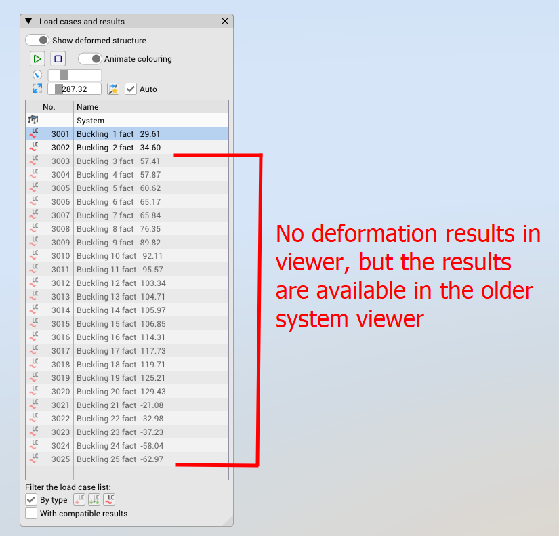Viewport: 559px width, 536px height.
Task: Toggle red single-arrow LC filter icon
Action: pyautogui.click(x=79, y=500)
